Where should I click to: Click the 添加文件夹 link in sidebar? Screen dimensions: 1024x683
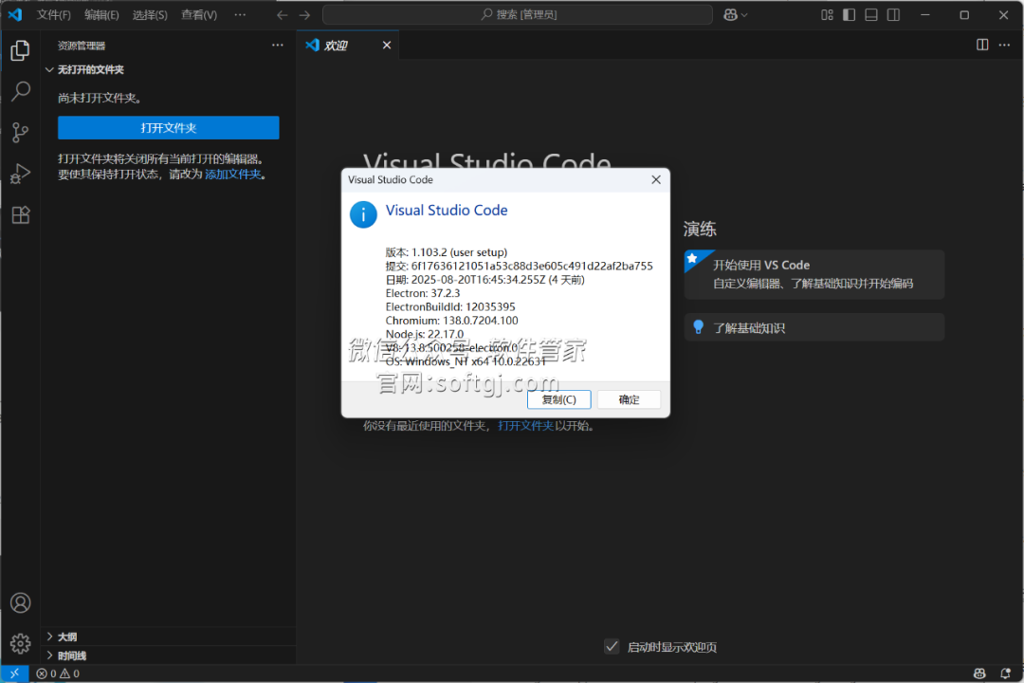point(232,175)
